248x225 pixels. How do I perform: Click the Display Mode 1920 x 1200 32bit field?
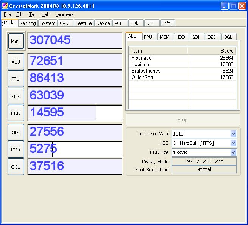point(204,161)
